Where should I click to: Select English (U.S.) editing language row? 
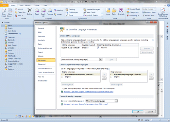[x=100, y=48]
